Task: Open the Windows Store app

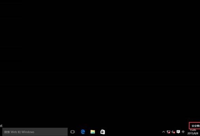Action: click(103, 132)
